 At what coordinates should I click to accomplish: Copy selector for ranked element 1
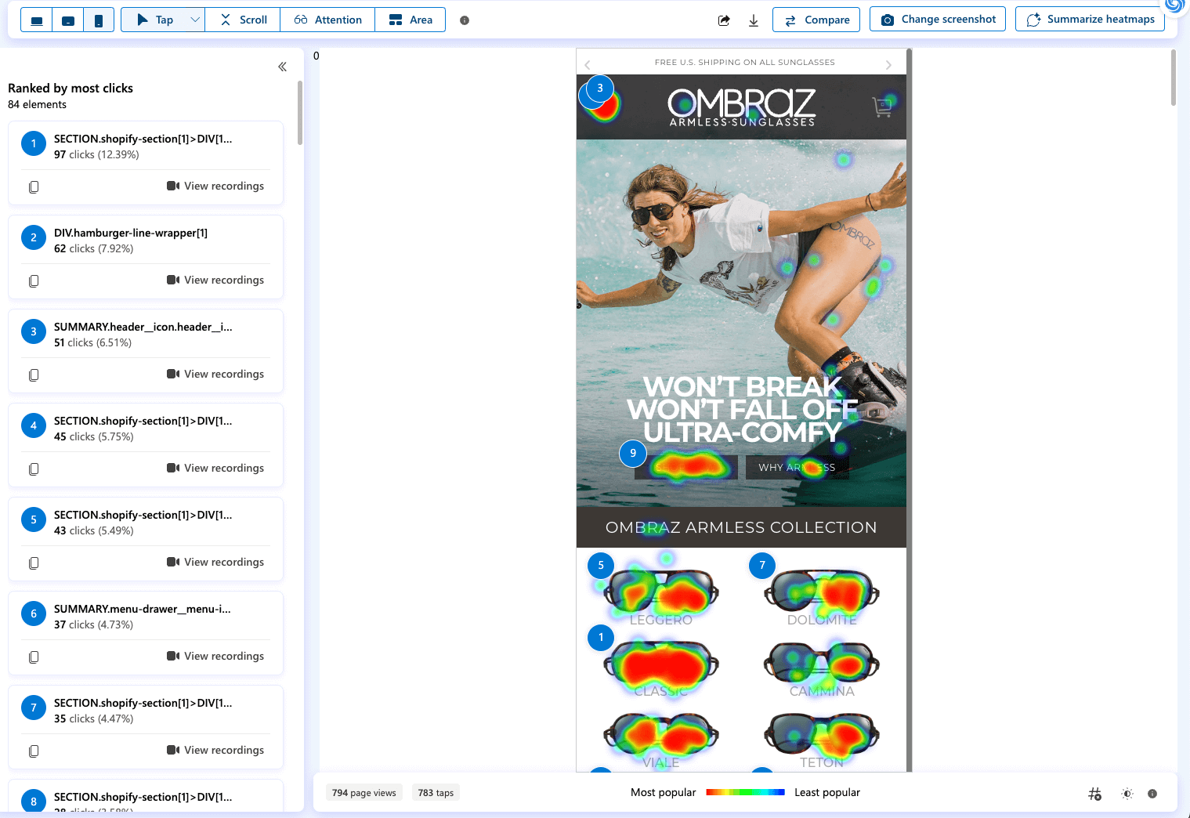click(34, 186)
